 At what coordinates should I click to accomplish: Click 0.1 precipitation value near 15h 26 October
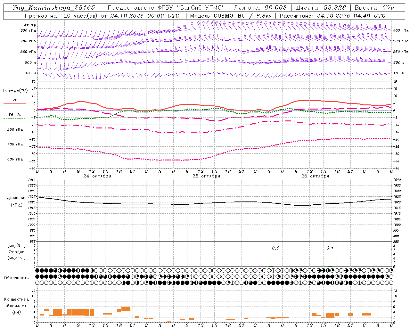330,248
